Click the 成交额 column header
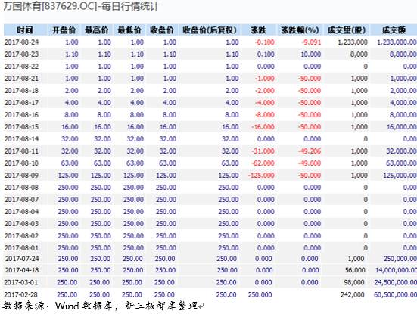The height and width of the screenshot is (314, 417). (394, 30)
